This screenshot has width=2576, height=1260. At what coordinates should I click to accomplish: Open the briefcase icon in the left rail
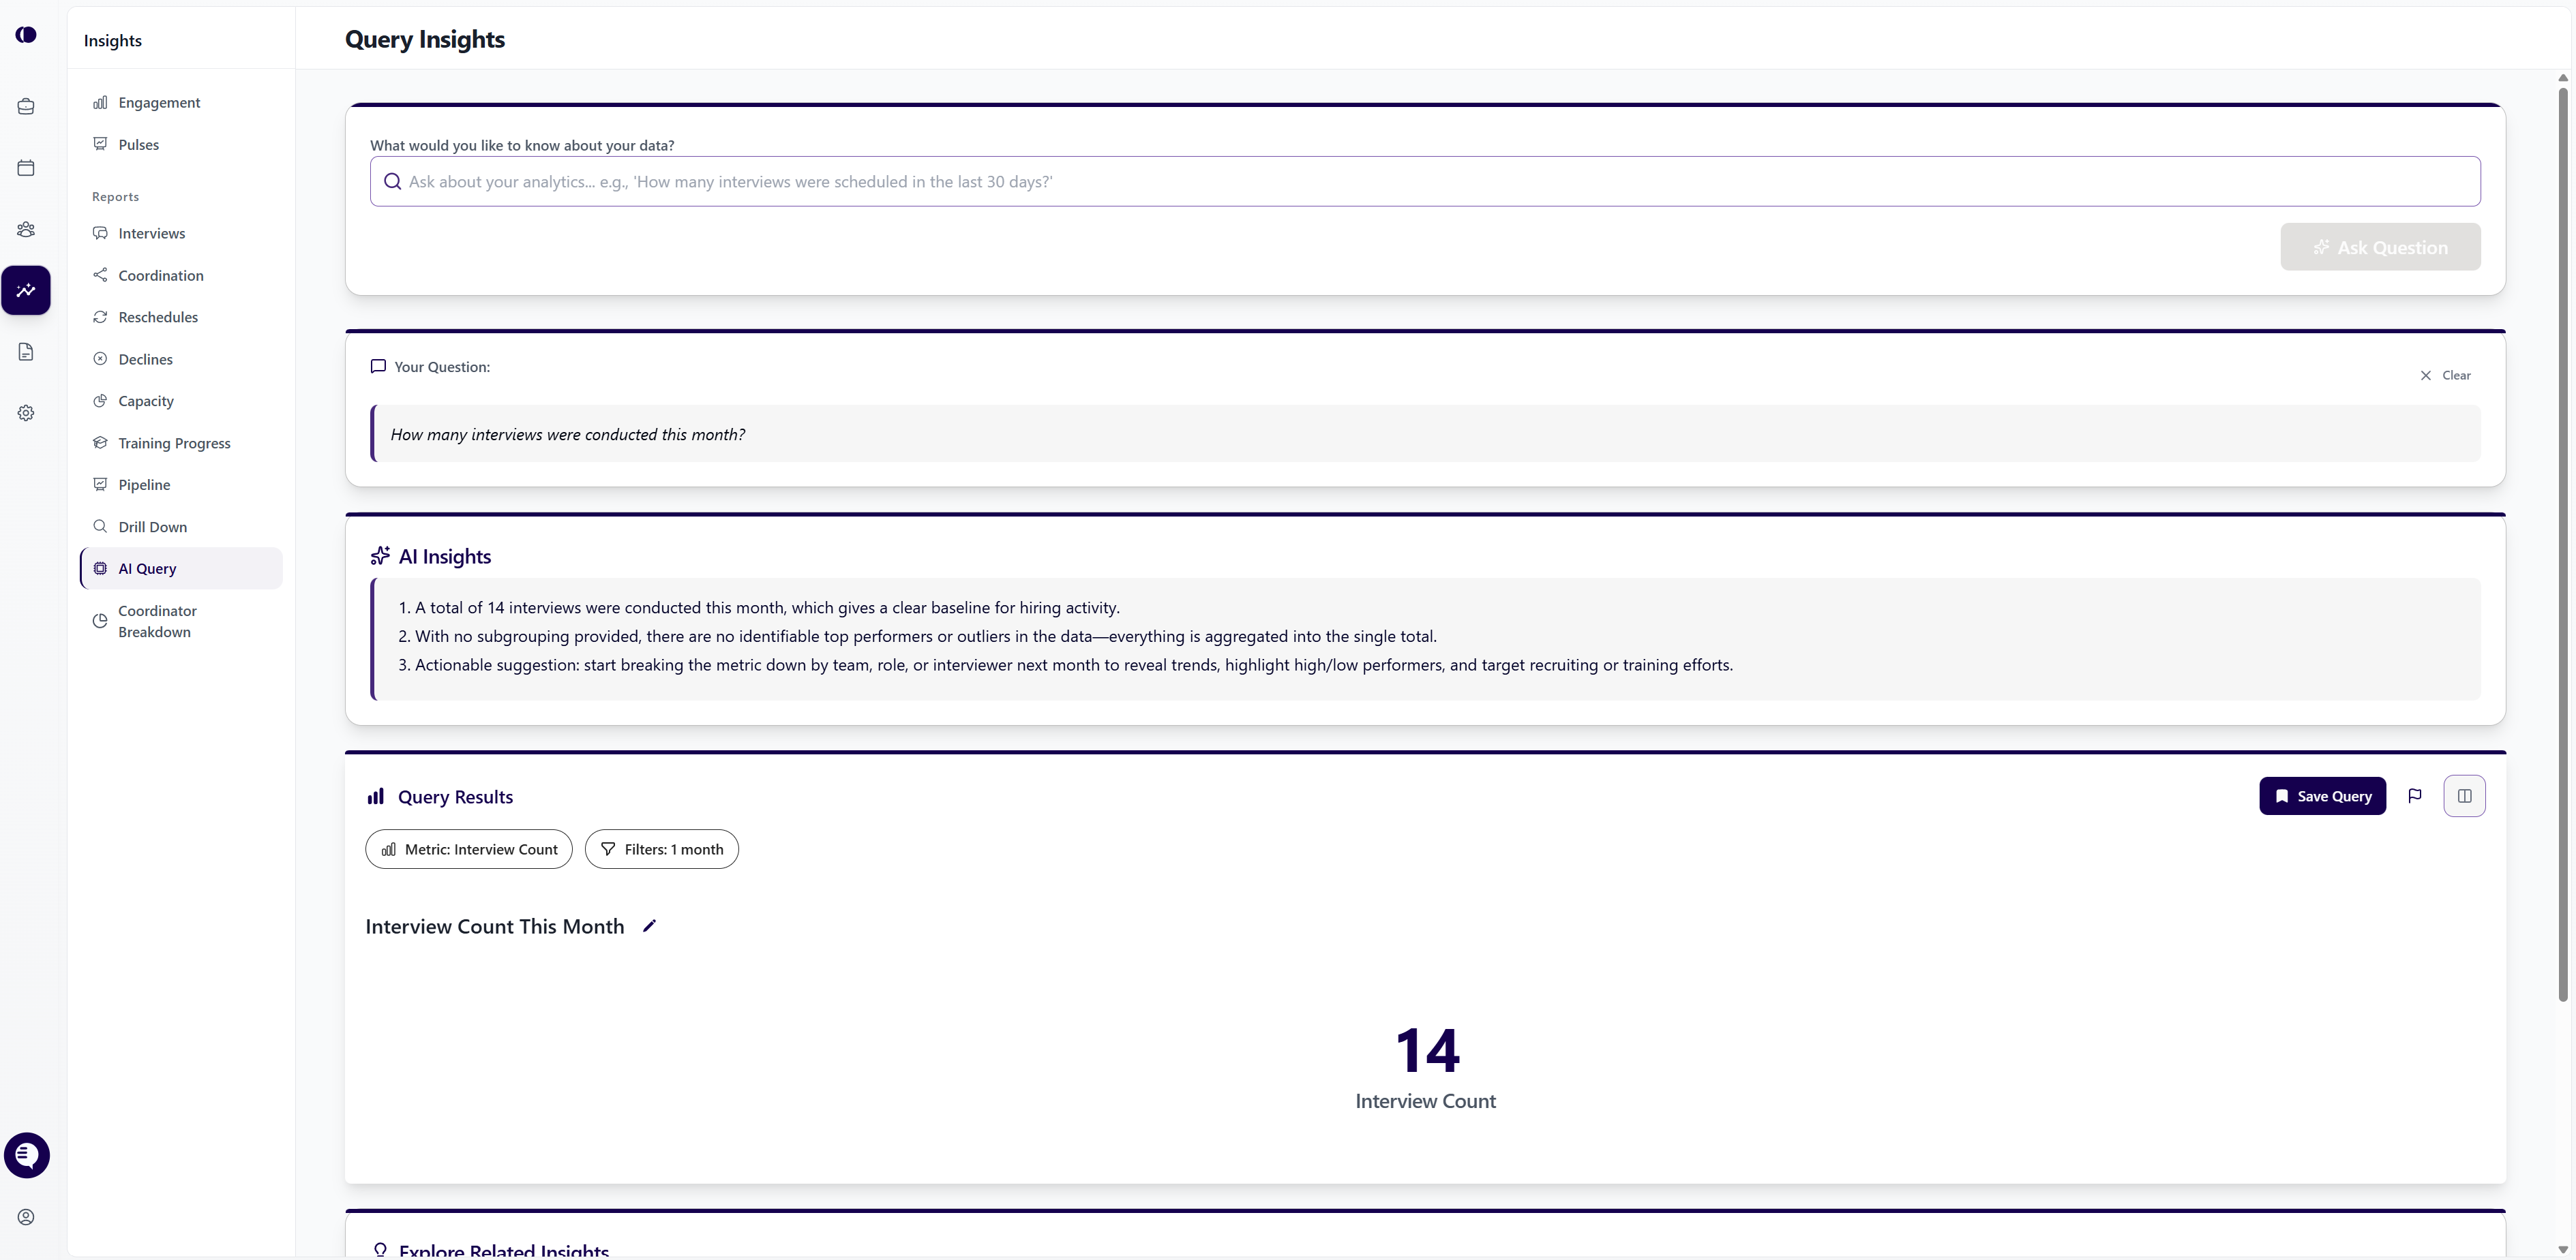25,106
